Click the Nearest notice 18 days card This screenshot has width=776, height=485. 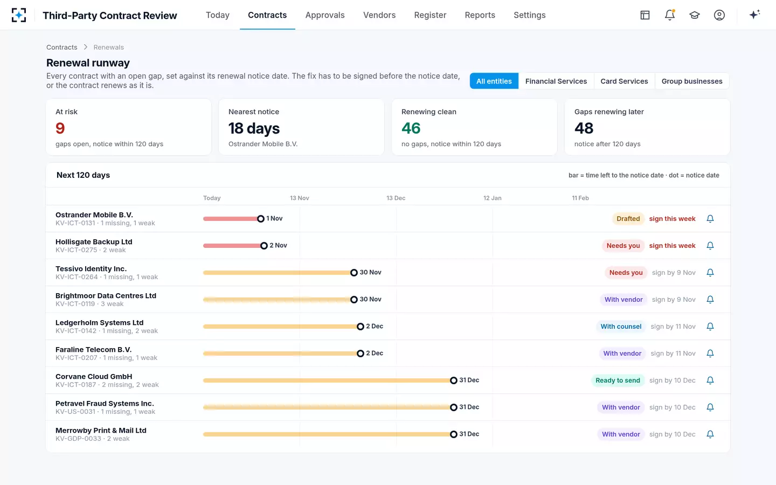point(301,127)
